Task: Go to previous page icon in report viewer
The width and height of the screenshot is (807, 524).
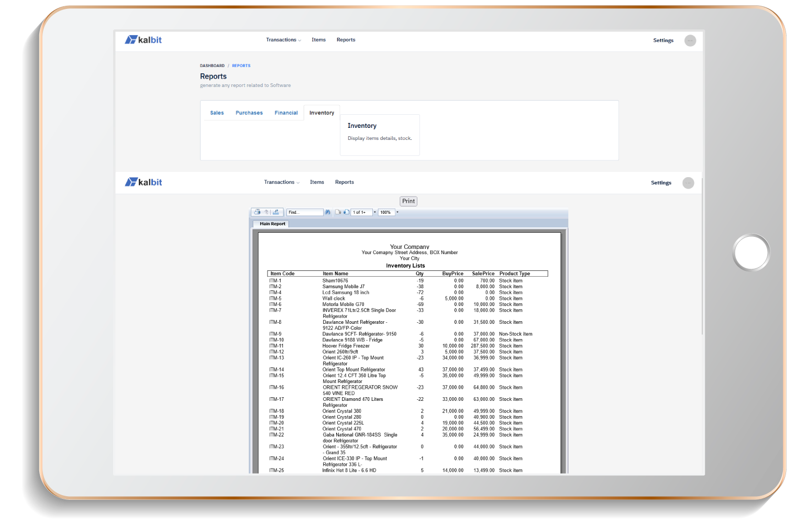Action: [x=338, y=212]
